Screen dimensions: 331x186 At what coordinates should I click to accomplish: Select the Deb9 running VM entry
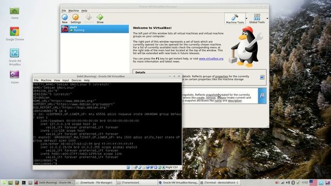[x=95, y=29]
